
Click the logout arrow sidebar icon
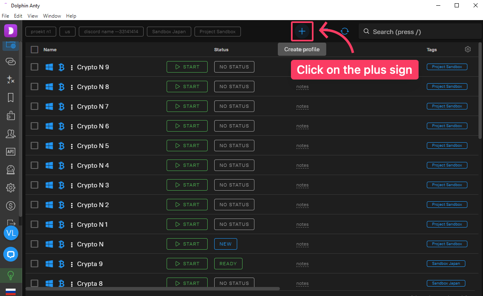click(11, 223)
